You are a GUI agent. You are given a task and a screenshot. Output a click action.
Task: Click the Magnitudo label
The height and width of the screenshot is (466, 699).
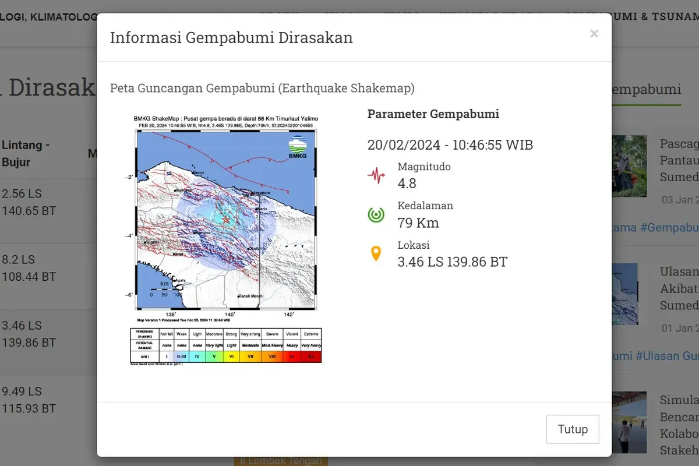[x=424, y=167]
